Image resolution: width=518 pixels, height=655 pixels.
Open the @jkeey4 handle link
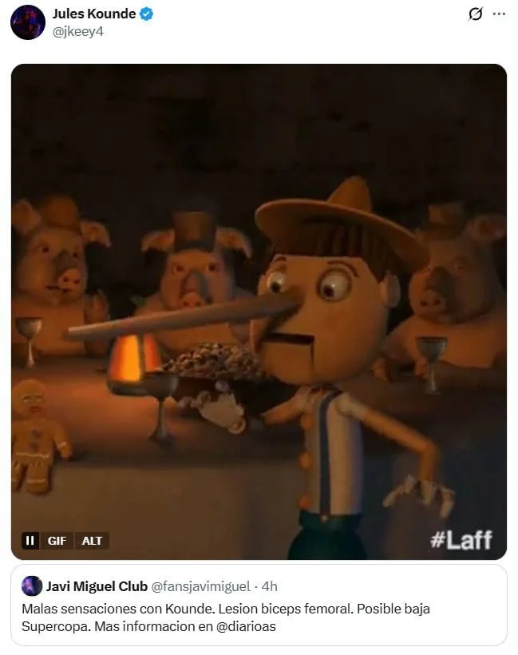click(78, 32)
